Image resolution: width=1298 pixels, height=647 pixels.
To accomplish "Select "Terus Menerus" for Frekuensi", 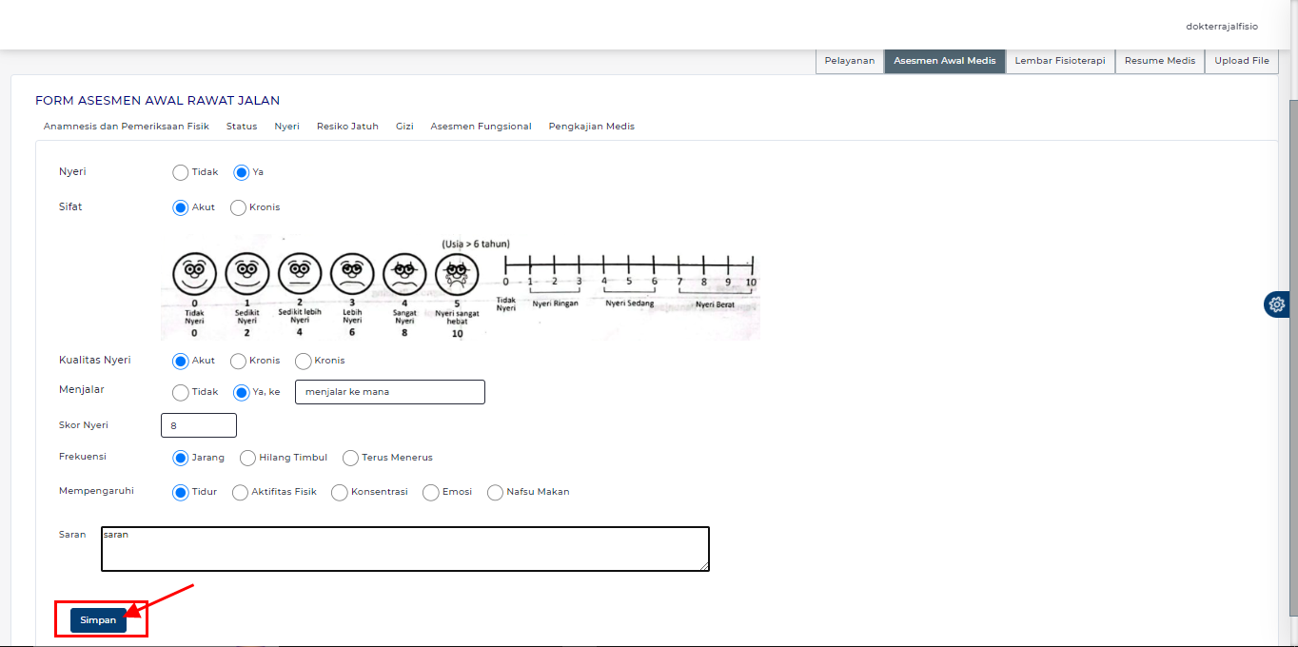I will [x=349, y=458].
